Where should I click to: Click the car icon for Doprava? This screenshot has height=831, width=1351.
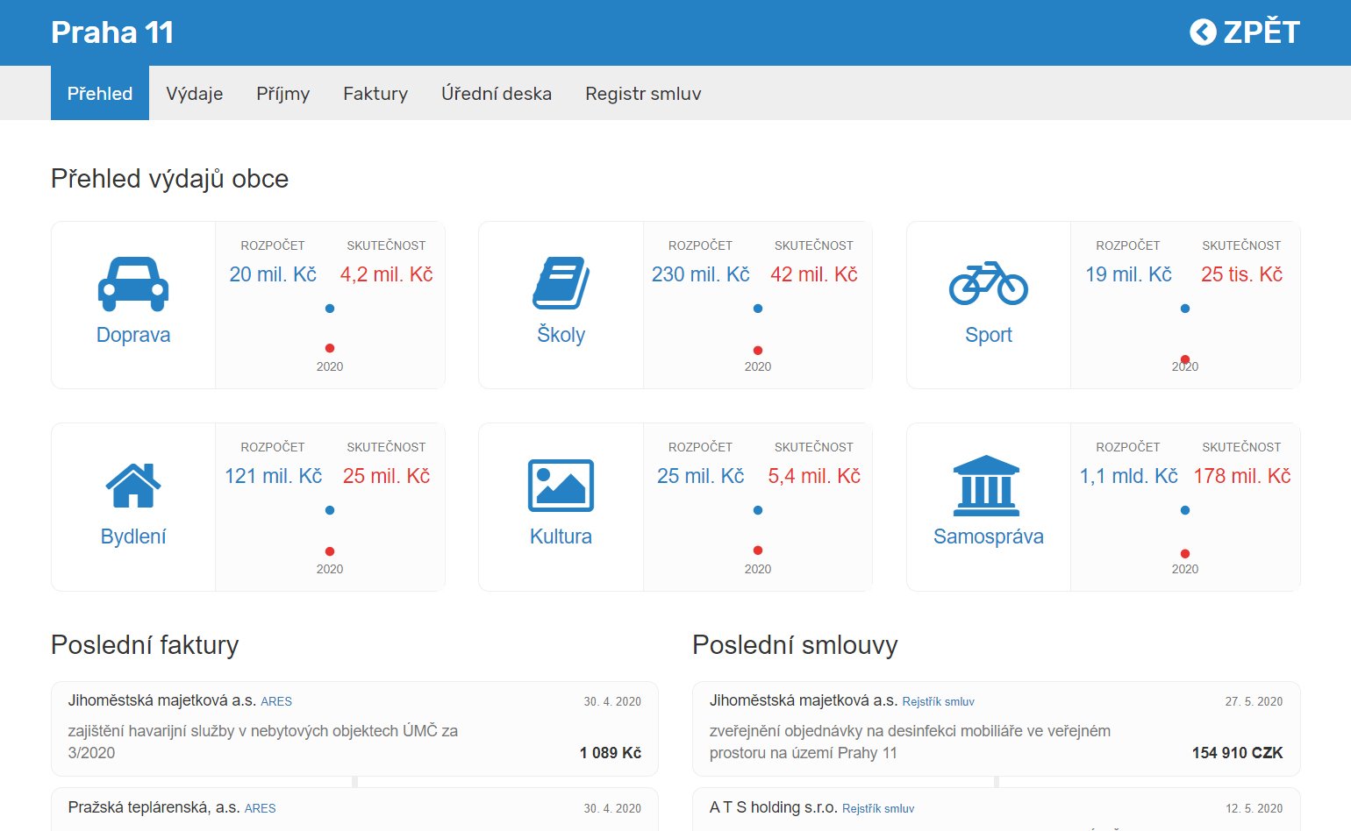click(133, 284)
